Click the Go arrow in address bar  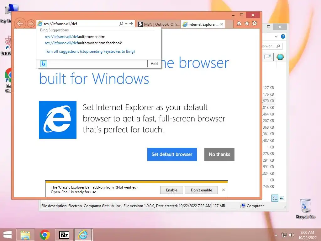click(x=131, y=24)
